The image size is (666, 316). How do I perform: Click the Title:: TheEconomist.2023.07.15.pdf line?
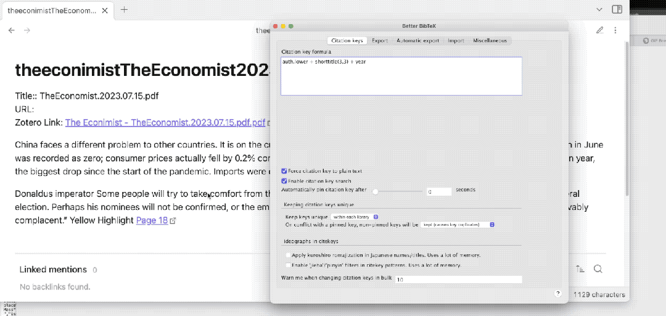tap(87, 96)
